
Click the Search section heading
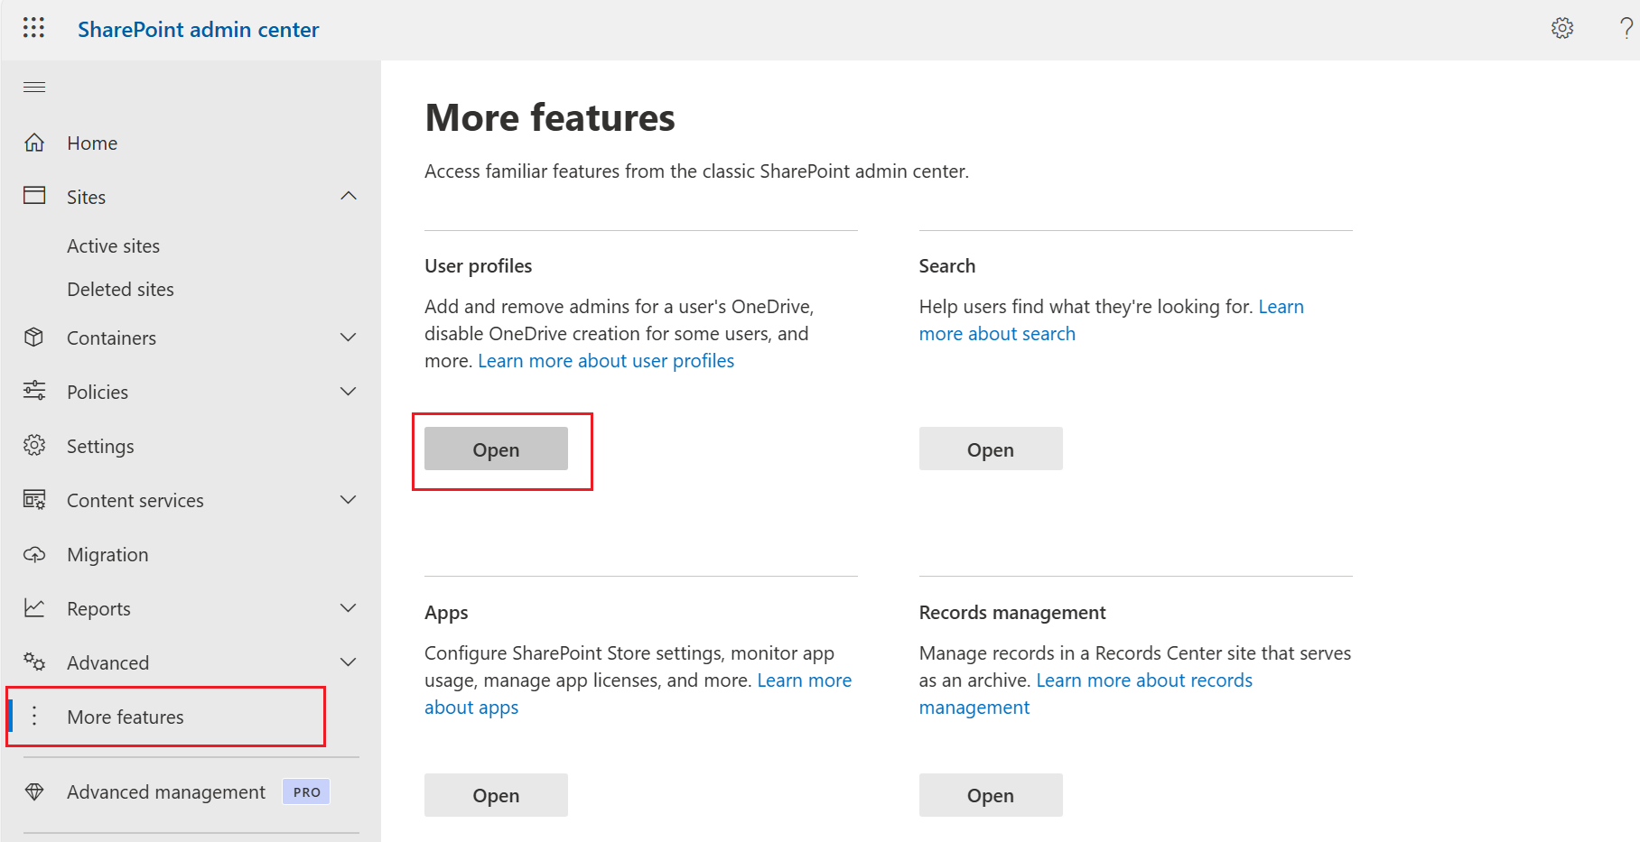(x=947, y=266)
